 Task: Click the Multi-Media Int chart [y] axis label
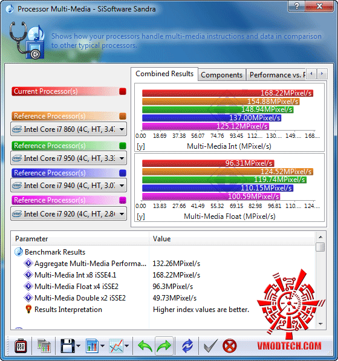click(x=140, y=146)
